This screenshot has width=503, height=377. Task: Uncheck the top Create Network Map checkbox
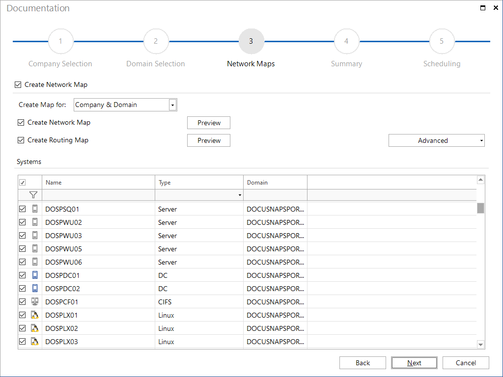tap(18, 84)
